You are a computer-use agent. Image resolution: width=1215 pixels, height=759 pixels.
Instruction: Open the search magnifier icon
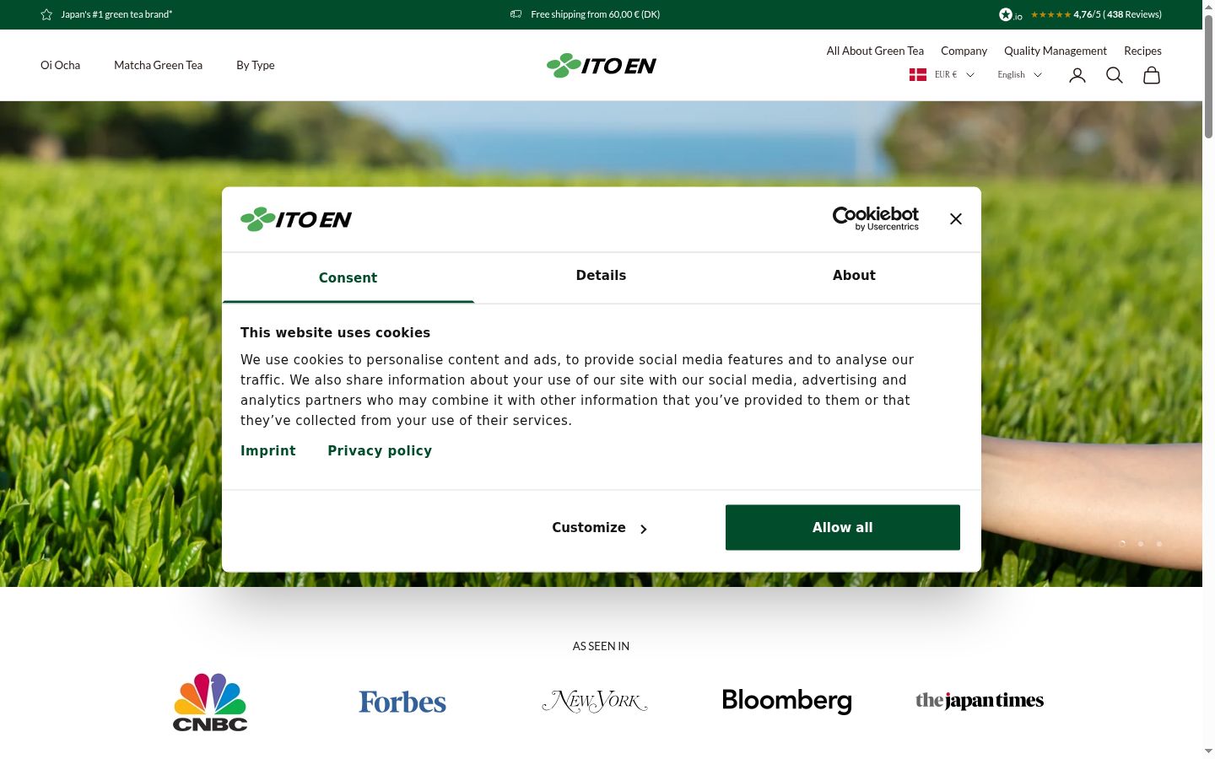[x=1115, y=76]
